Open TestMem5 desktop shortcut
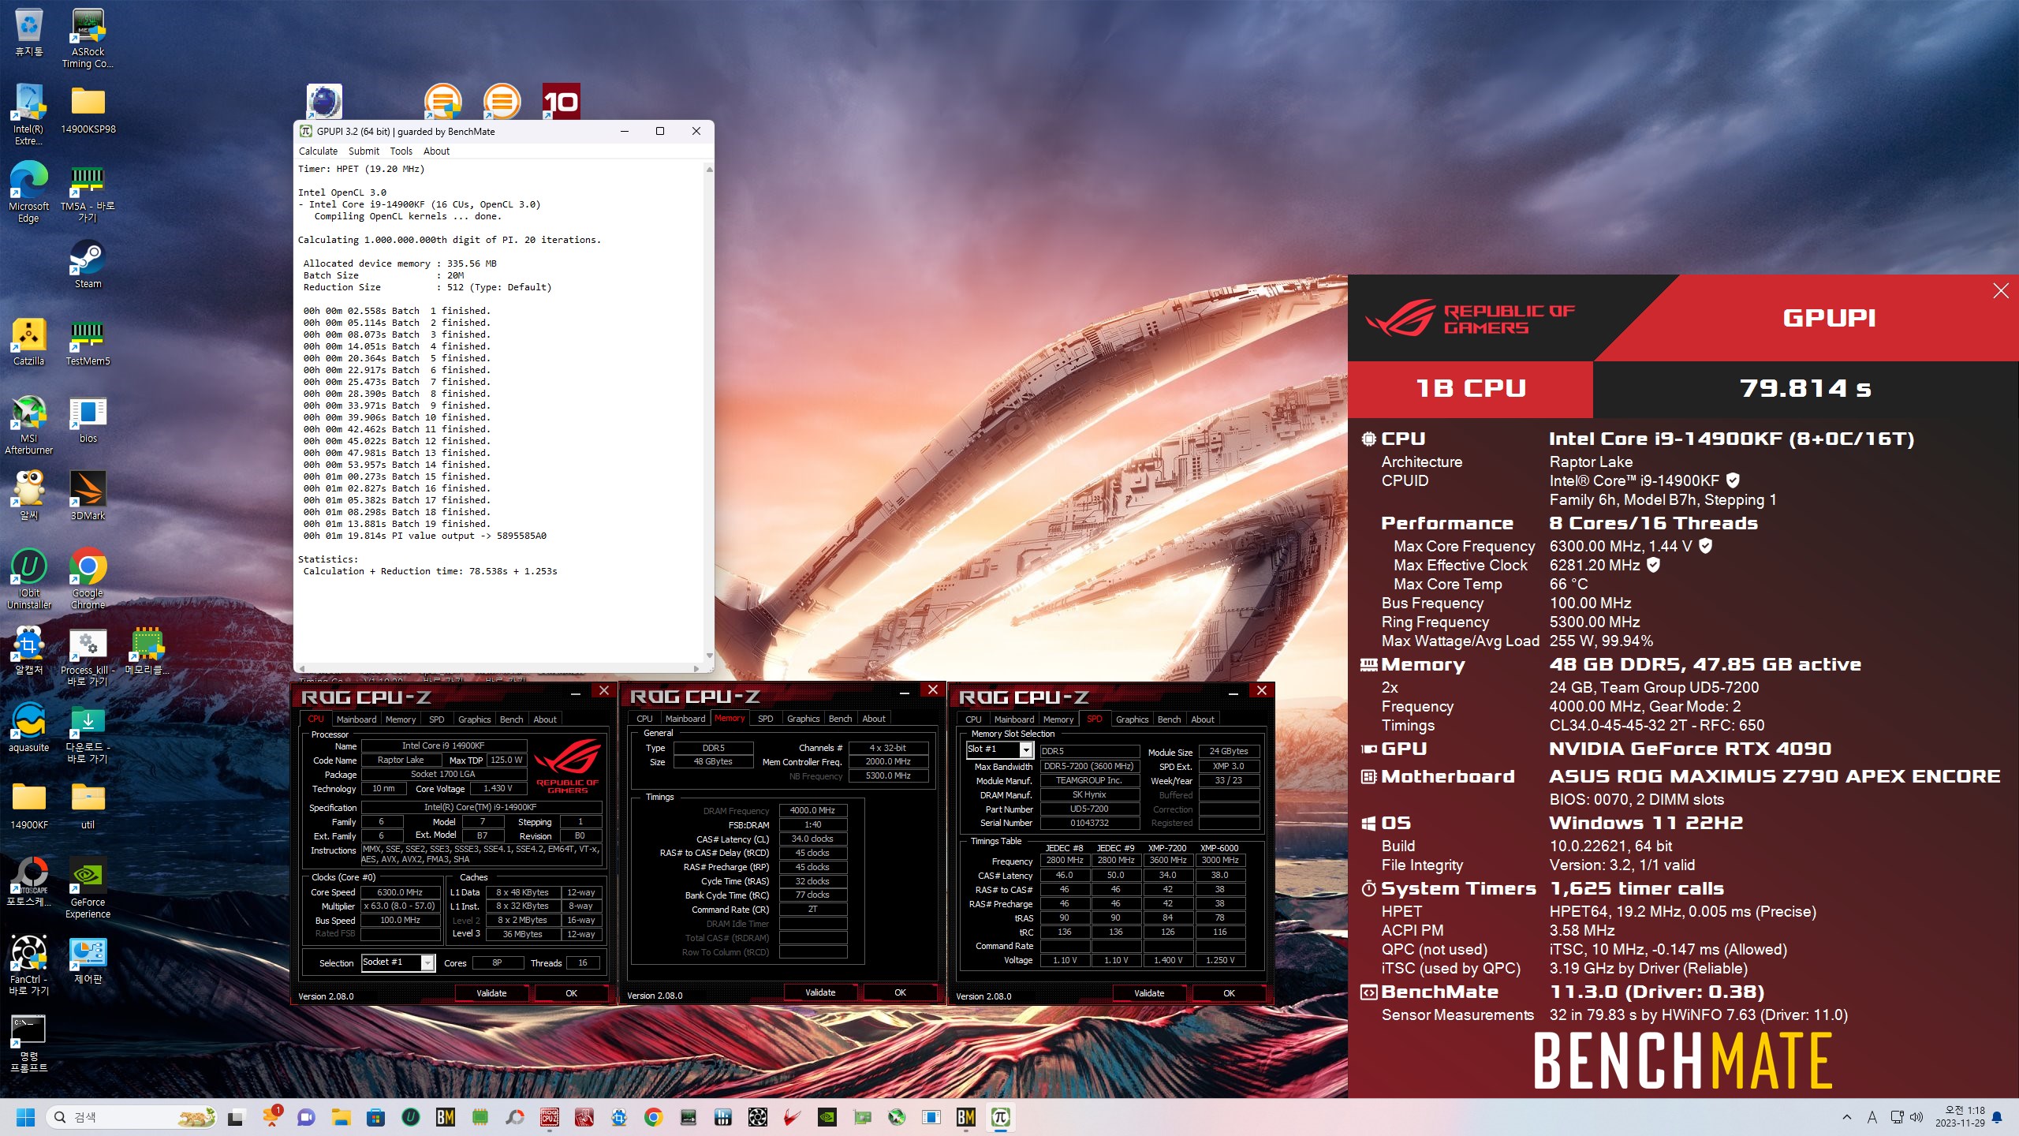This screenshot has width=2019, height=1136. pyautogui.click(x=88, y=342)
